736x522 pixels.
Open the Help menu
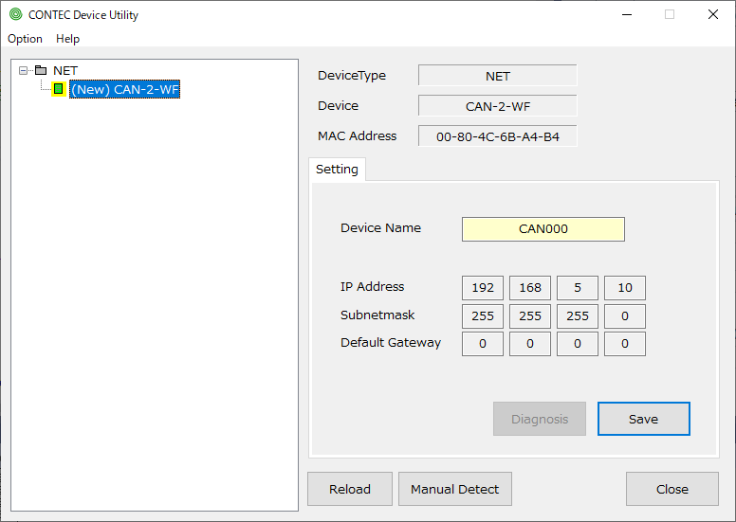point(67,39)
